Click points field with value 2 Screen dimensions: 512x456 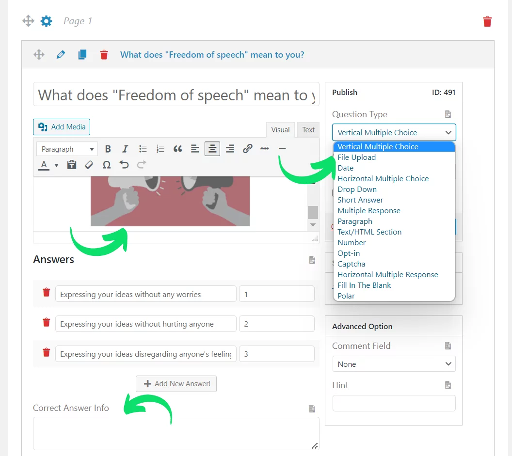pos(277,324)
